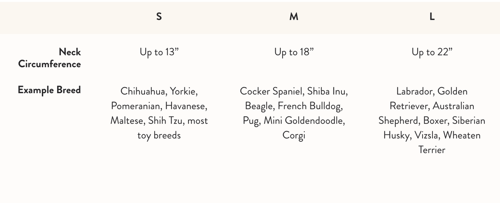Select the "Up to 18”" neck measurement
Image resolution: width=500 pixels, height=203 pixels.
click(294, 52)
